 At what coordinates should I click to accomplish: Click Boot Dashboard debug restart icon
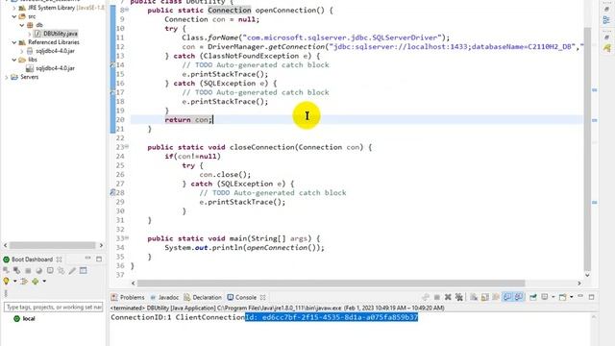coord(16,271)
